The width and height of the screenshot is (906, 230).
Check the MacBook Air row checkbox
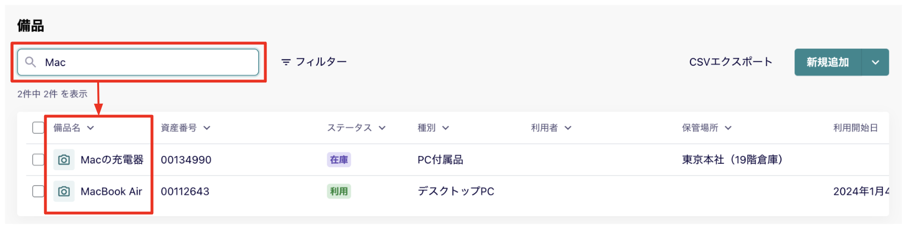point(38,192)
